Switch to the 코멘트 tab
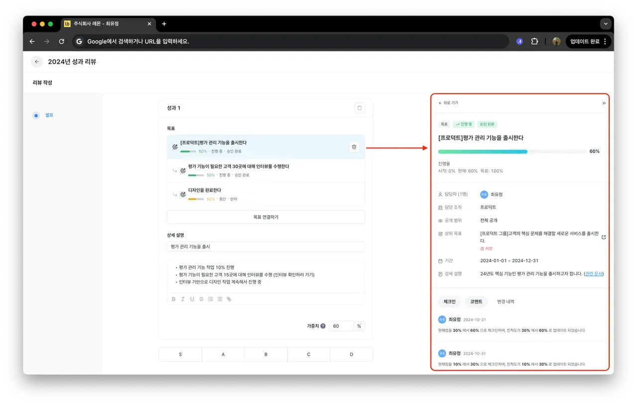 tap(476, 302)
